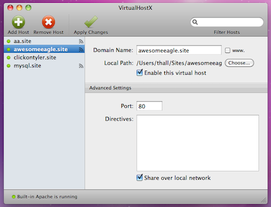This screenshot has width=271, height=207.
Task: Click the green status dot for clickontyler.site
Action: (8, 58)
